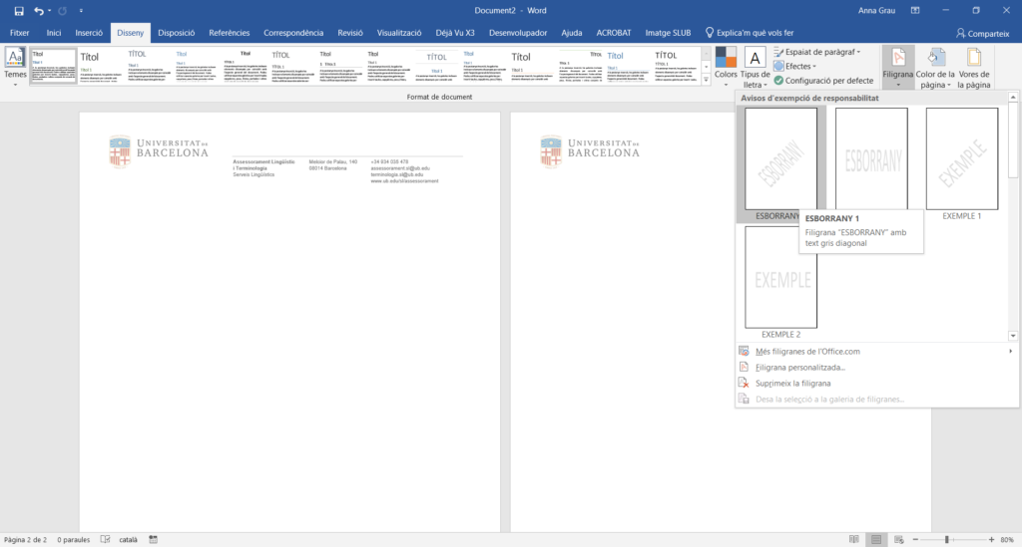1022x547 pixels.
Task: Click the Undo arrow icon
Action: point(39,10)
